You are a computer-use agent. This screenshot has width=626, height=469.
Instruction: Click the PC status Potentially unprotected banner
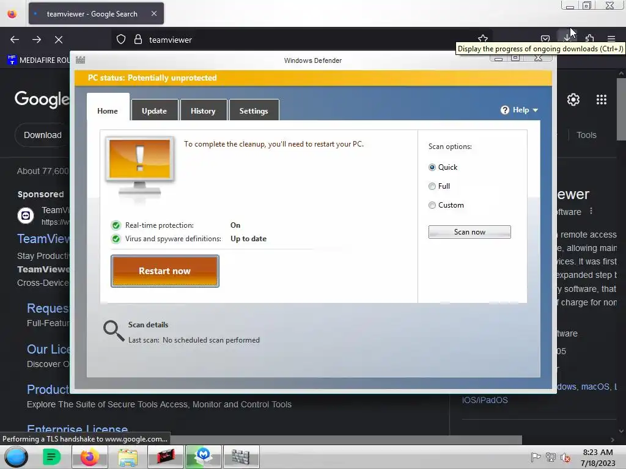click(x=313, y=78)
